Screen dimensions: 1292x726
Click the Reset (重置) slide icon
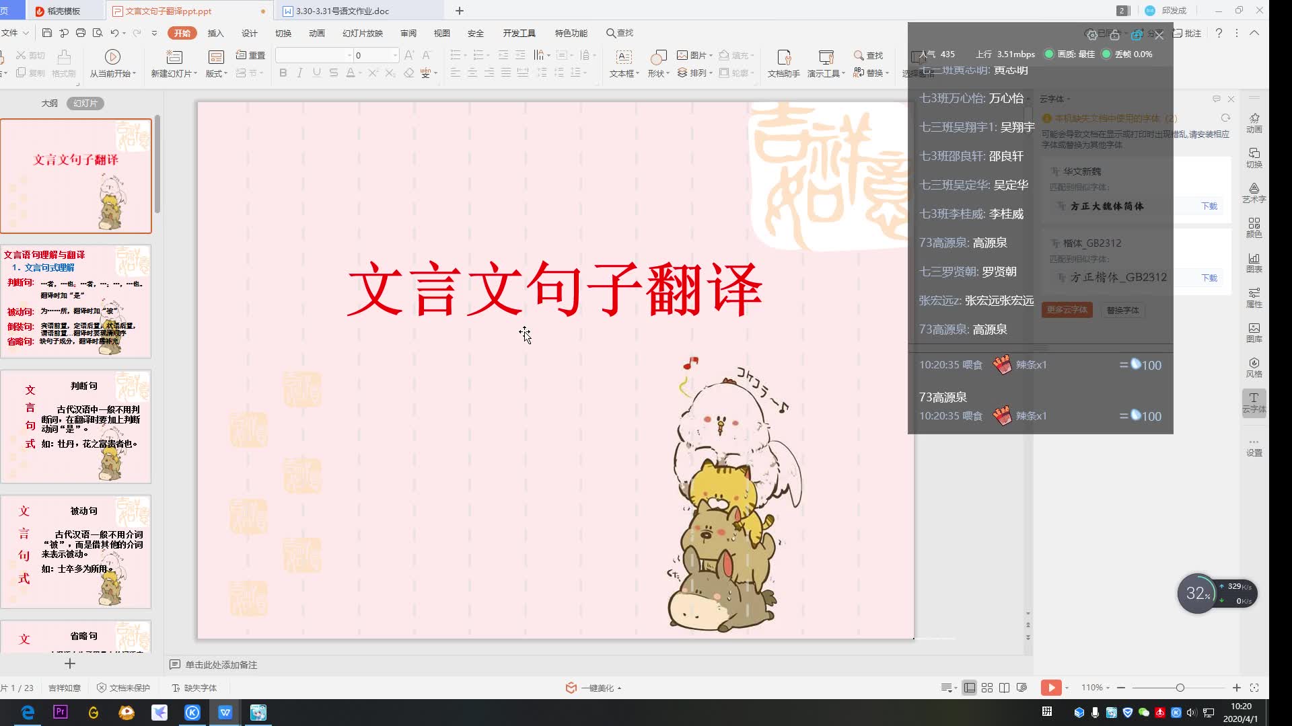click(250, 55)
